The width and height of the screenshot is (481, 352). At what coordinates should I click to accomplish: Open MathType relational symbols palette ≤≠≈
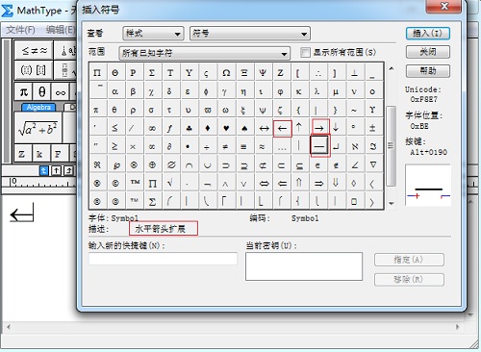point(35,50)
